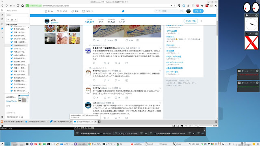The height and width of the screenshot is (146, 260).
Task: Click the Evernote elephant extension icon
Action: (x=202, y=6)
